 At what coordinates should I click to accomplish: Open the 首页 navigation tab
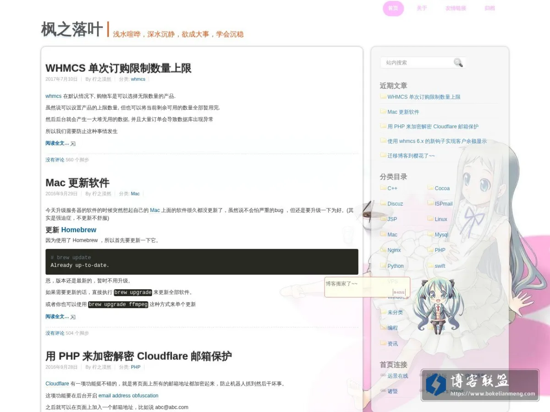pos(393,8)
